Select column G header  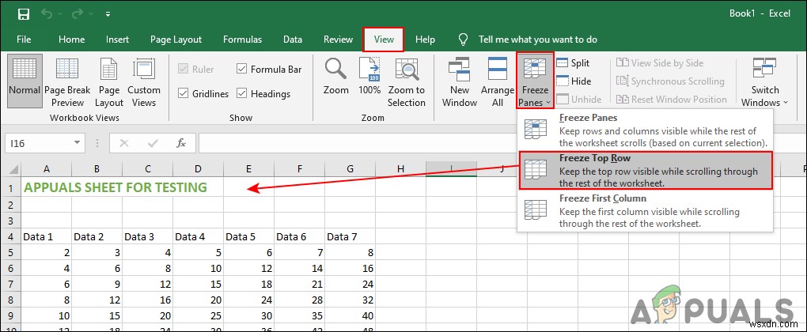(350, 168)
